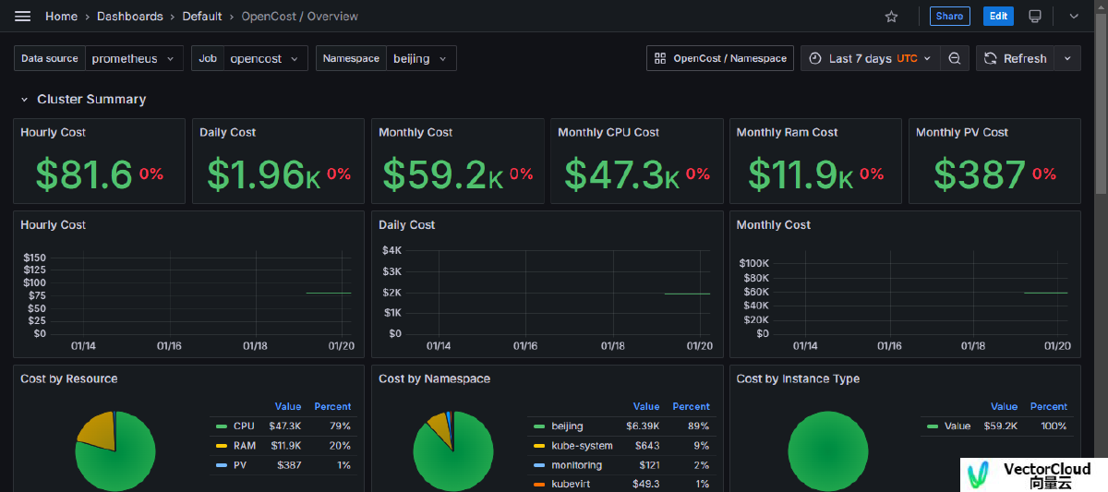This screenshot has height=492, width=1108.
Task: Open OpenCost / Namespace dashboard link
Action: coord(720,58)
